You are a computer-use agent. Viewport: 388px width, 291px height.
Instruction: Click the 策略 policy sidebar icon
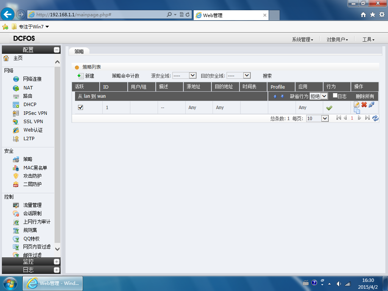(16, 160)
